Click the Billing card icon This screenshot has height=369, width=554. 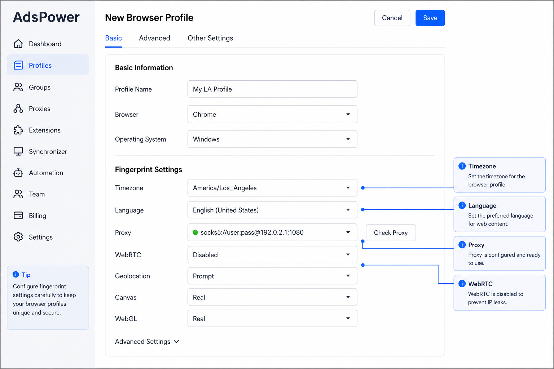click(x=18, y=215)
